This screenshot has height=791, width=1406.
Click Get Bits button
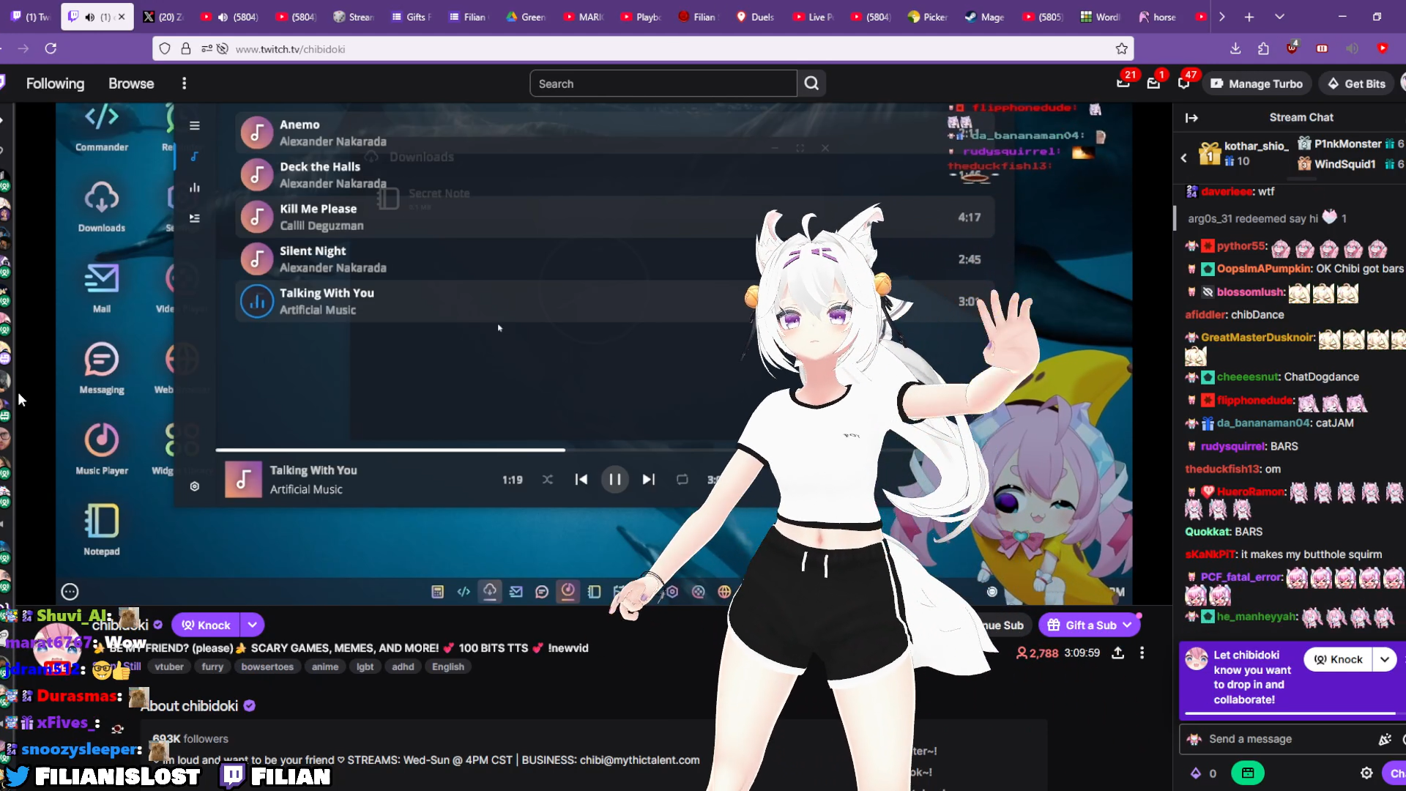(x=1357, y=83)
